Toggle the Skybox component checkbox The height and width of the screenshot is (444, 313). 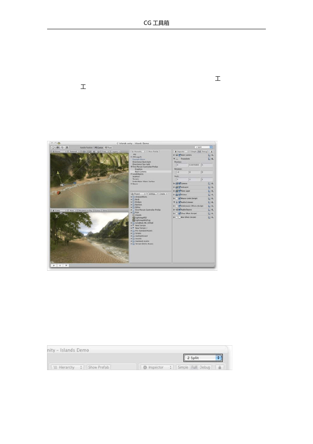180,195
